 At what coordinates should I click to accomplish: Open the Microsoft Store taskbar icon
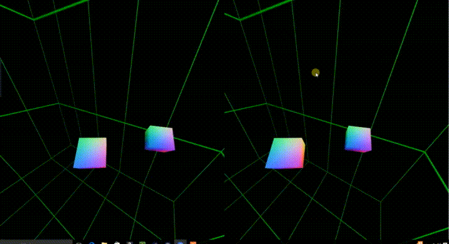click(x=117, y=243)
